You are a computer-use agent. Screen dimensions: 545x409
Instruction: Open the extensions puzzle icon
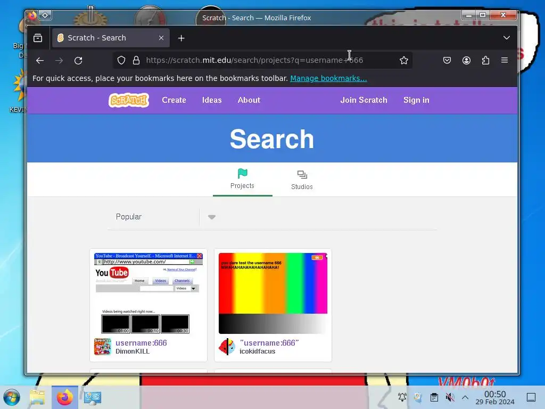485,61
